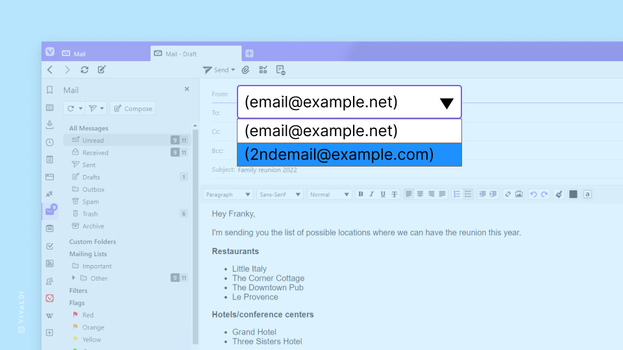The width and height of the screenshot is (623, 350).
Task: Open the Drafts folder
Action: tap(127, 177)
